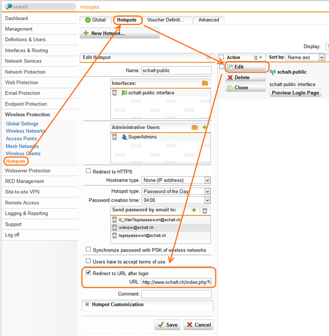
Task: Enable Redirect to HTTPS checkbox
Action: tap(89, 171)
